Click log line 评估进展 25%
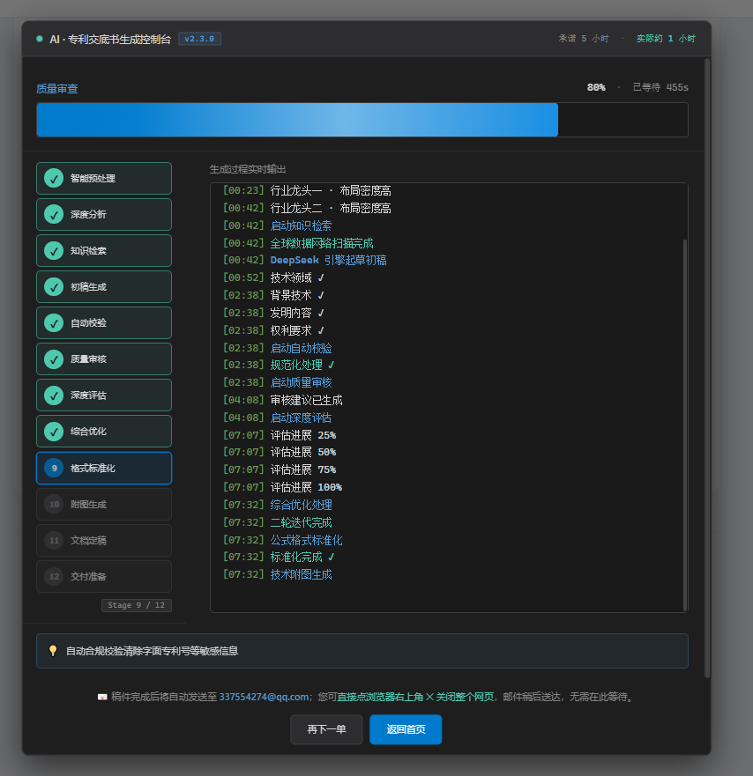The height and width of the screenshot is (776, 753). tap(302, 435)
